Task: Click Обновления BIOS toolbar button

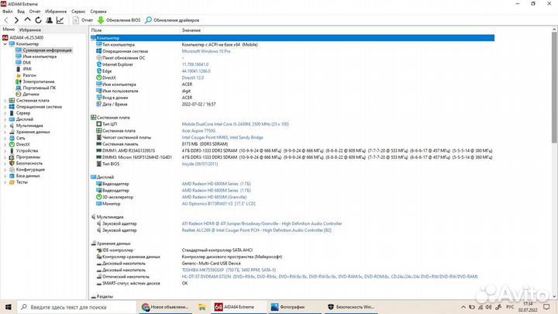Action: pyautogui.click(x=119, y=20)
